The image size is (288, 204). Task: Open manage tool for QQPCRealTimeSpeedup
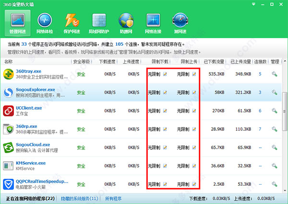tap(275, 184)
